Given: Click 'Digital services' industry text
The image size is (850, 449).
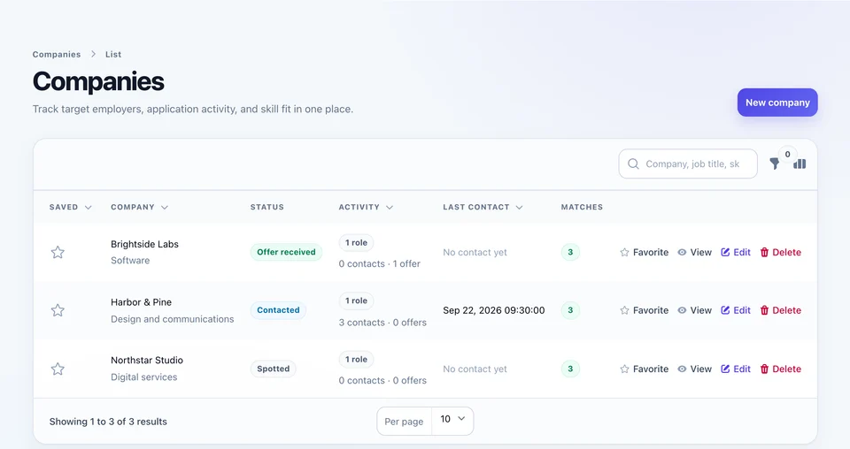Looking at the screenshot, I should pyautogui.click(x=143, y=377).
